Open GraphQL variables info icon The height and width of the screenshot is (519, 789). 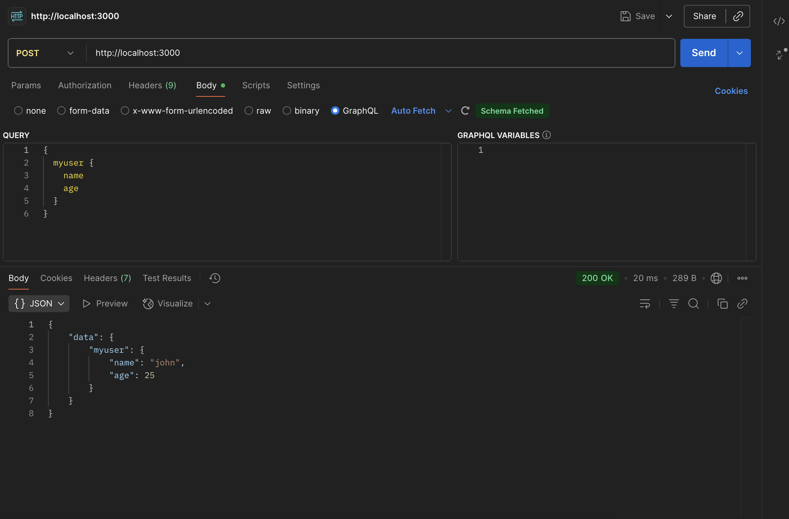547,135
